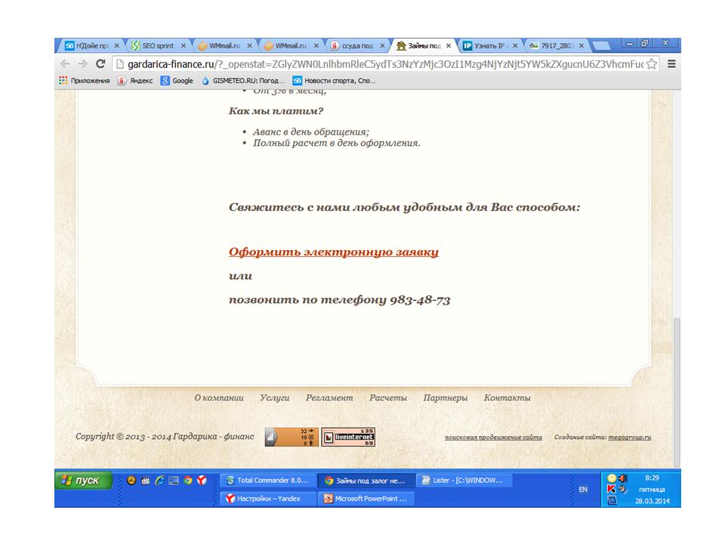
Task: Click the orange statistics counter badge
Action: (x=292, y=437)
